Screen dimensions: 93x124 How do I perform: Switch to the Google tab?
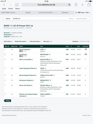click(28, 13)
